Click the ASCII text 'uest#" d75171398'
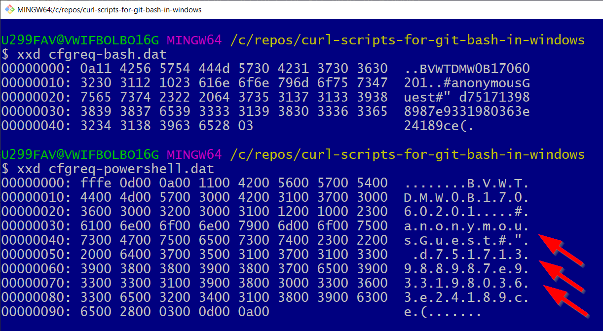 467,97
